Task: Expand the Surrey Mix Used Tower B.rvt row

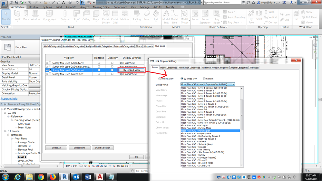Action: (x=47, y=74)
